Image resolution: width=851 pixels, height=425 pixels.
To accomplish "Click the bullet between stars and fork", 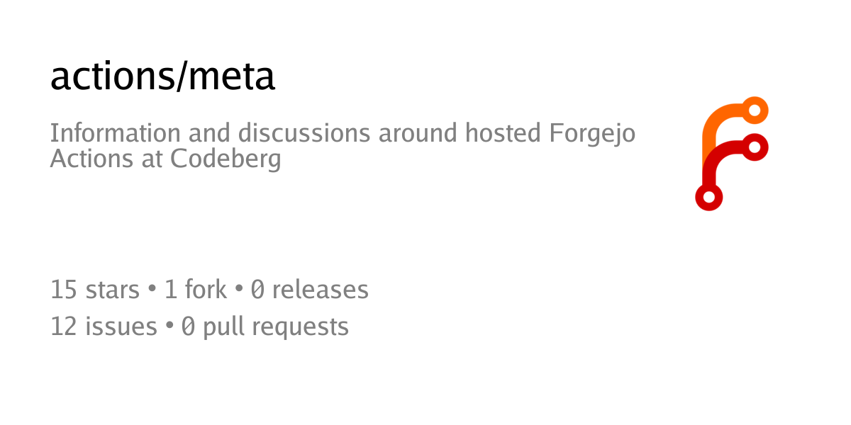I will pyautogui.click(x=152, y=290).
